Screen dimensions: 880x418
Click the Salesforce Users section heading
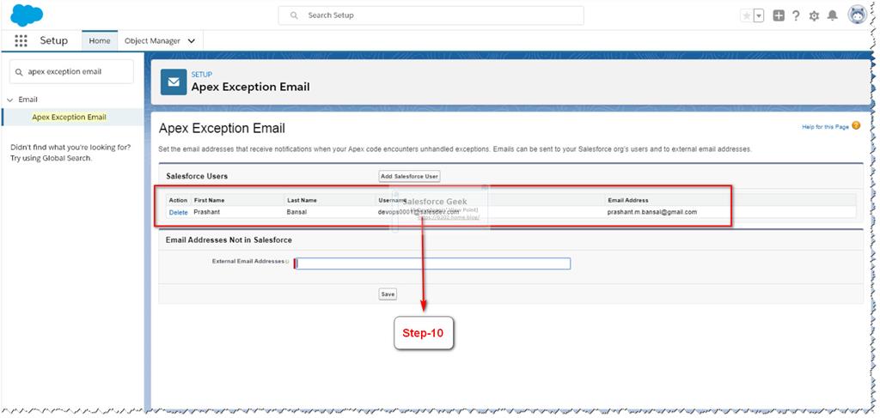(197, 176)
